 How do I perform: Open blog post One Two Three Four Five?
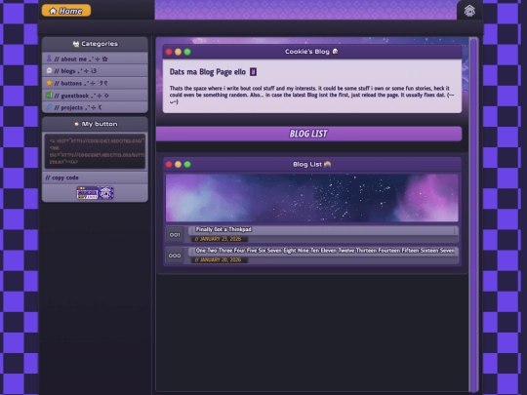click(325, 251)
